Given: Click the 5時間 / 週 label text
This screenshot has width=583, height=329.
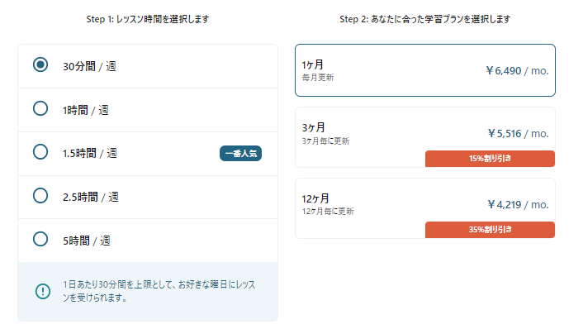Looking at the screenshot, I should pos(86,241).
